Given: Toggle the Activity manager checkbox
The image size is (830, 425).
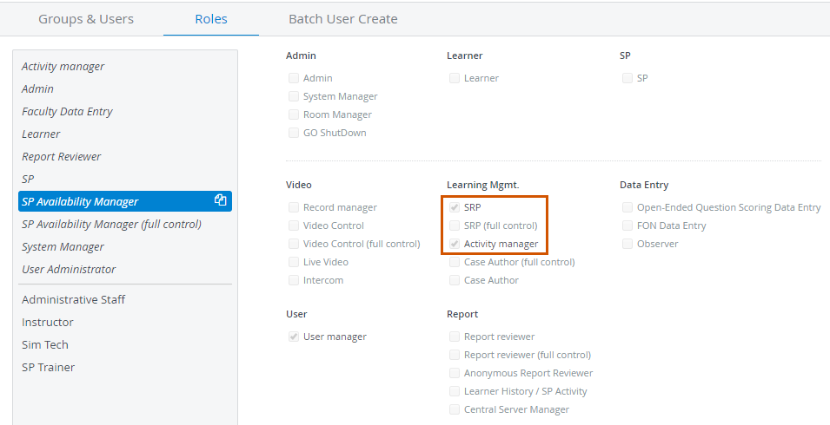Looking at the screenshot, I should (x=455, y=244).
